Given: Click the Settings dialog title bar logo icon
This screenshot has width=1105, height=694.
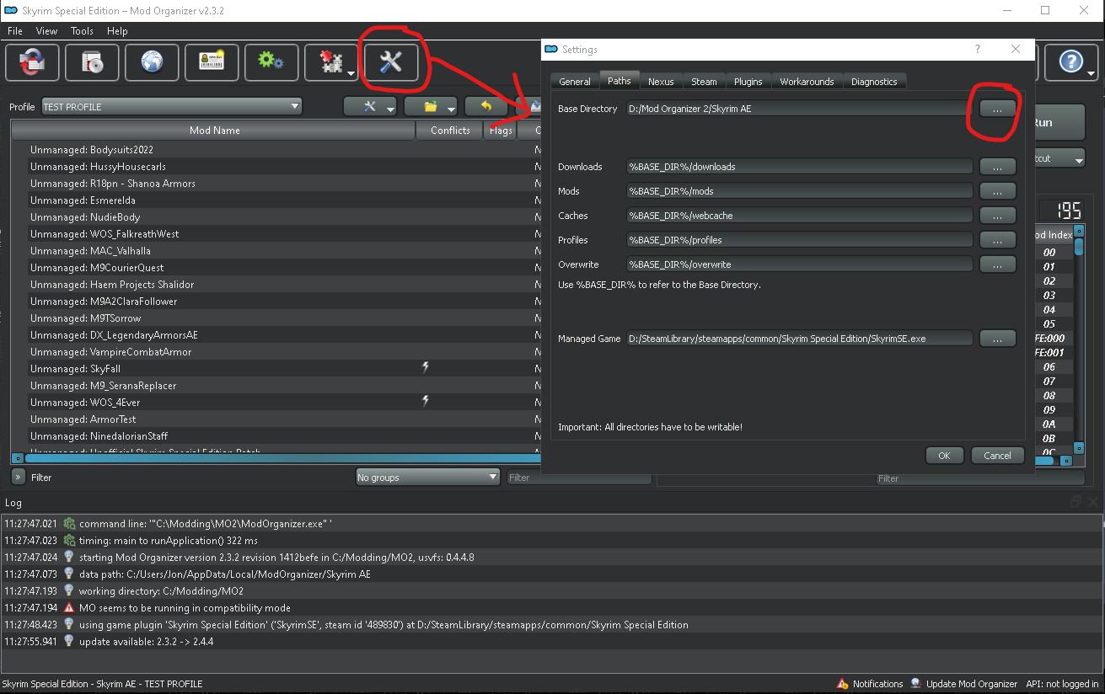Looking at the screenshot, I should [551, 50].
